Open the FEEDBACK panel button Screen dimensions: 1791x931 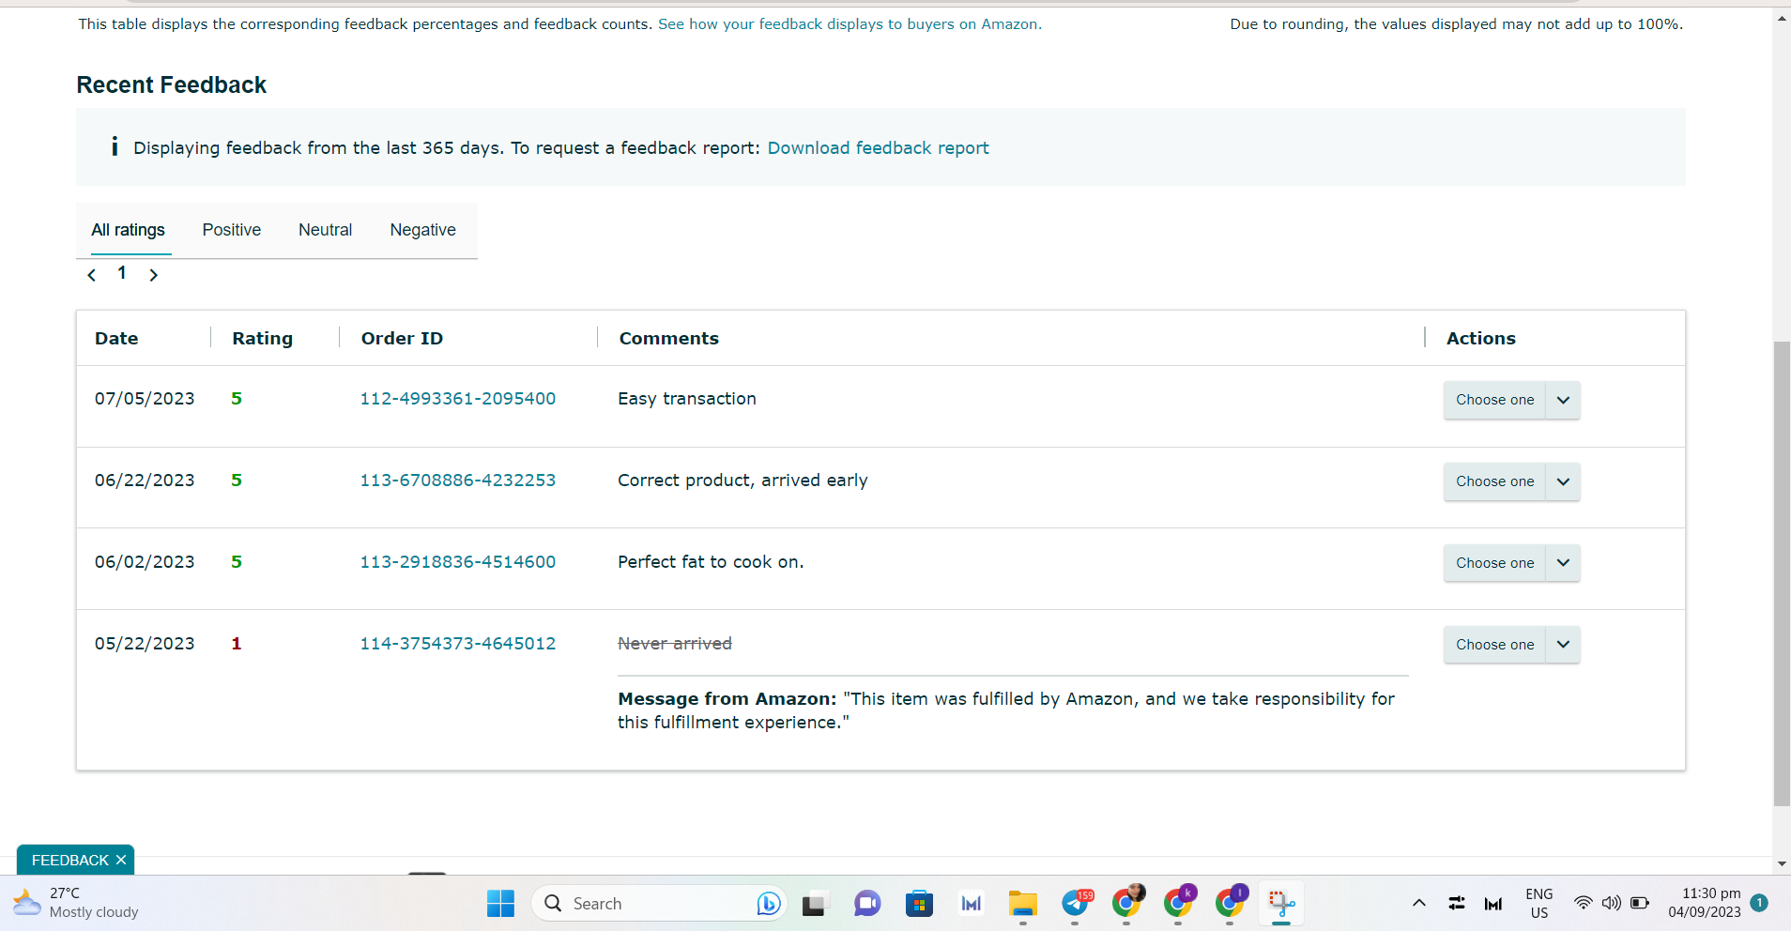70,860
